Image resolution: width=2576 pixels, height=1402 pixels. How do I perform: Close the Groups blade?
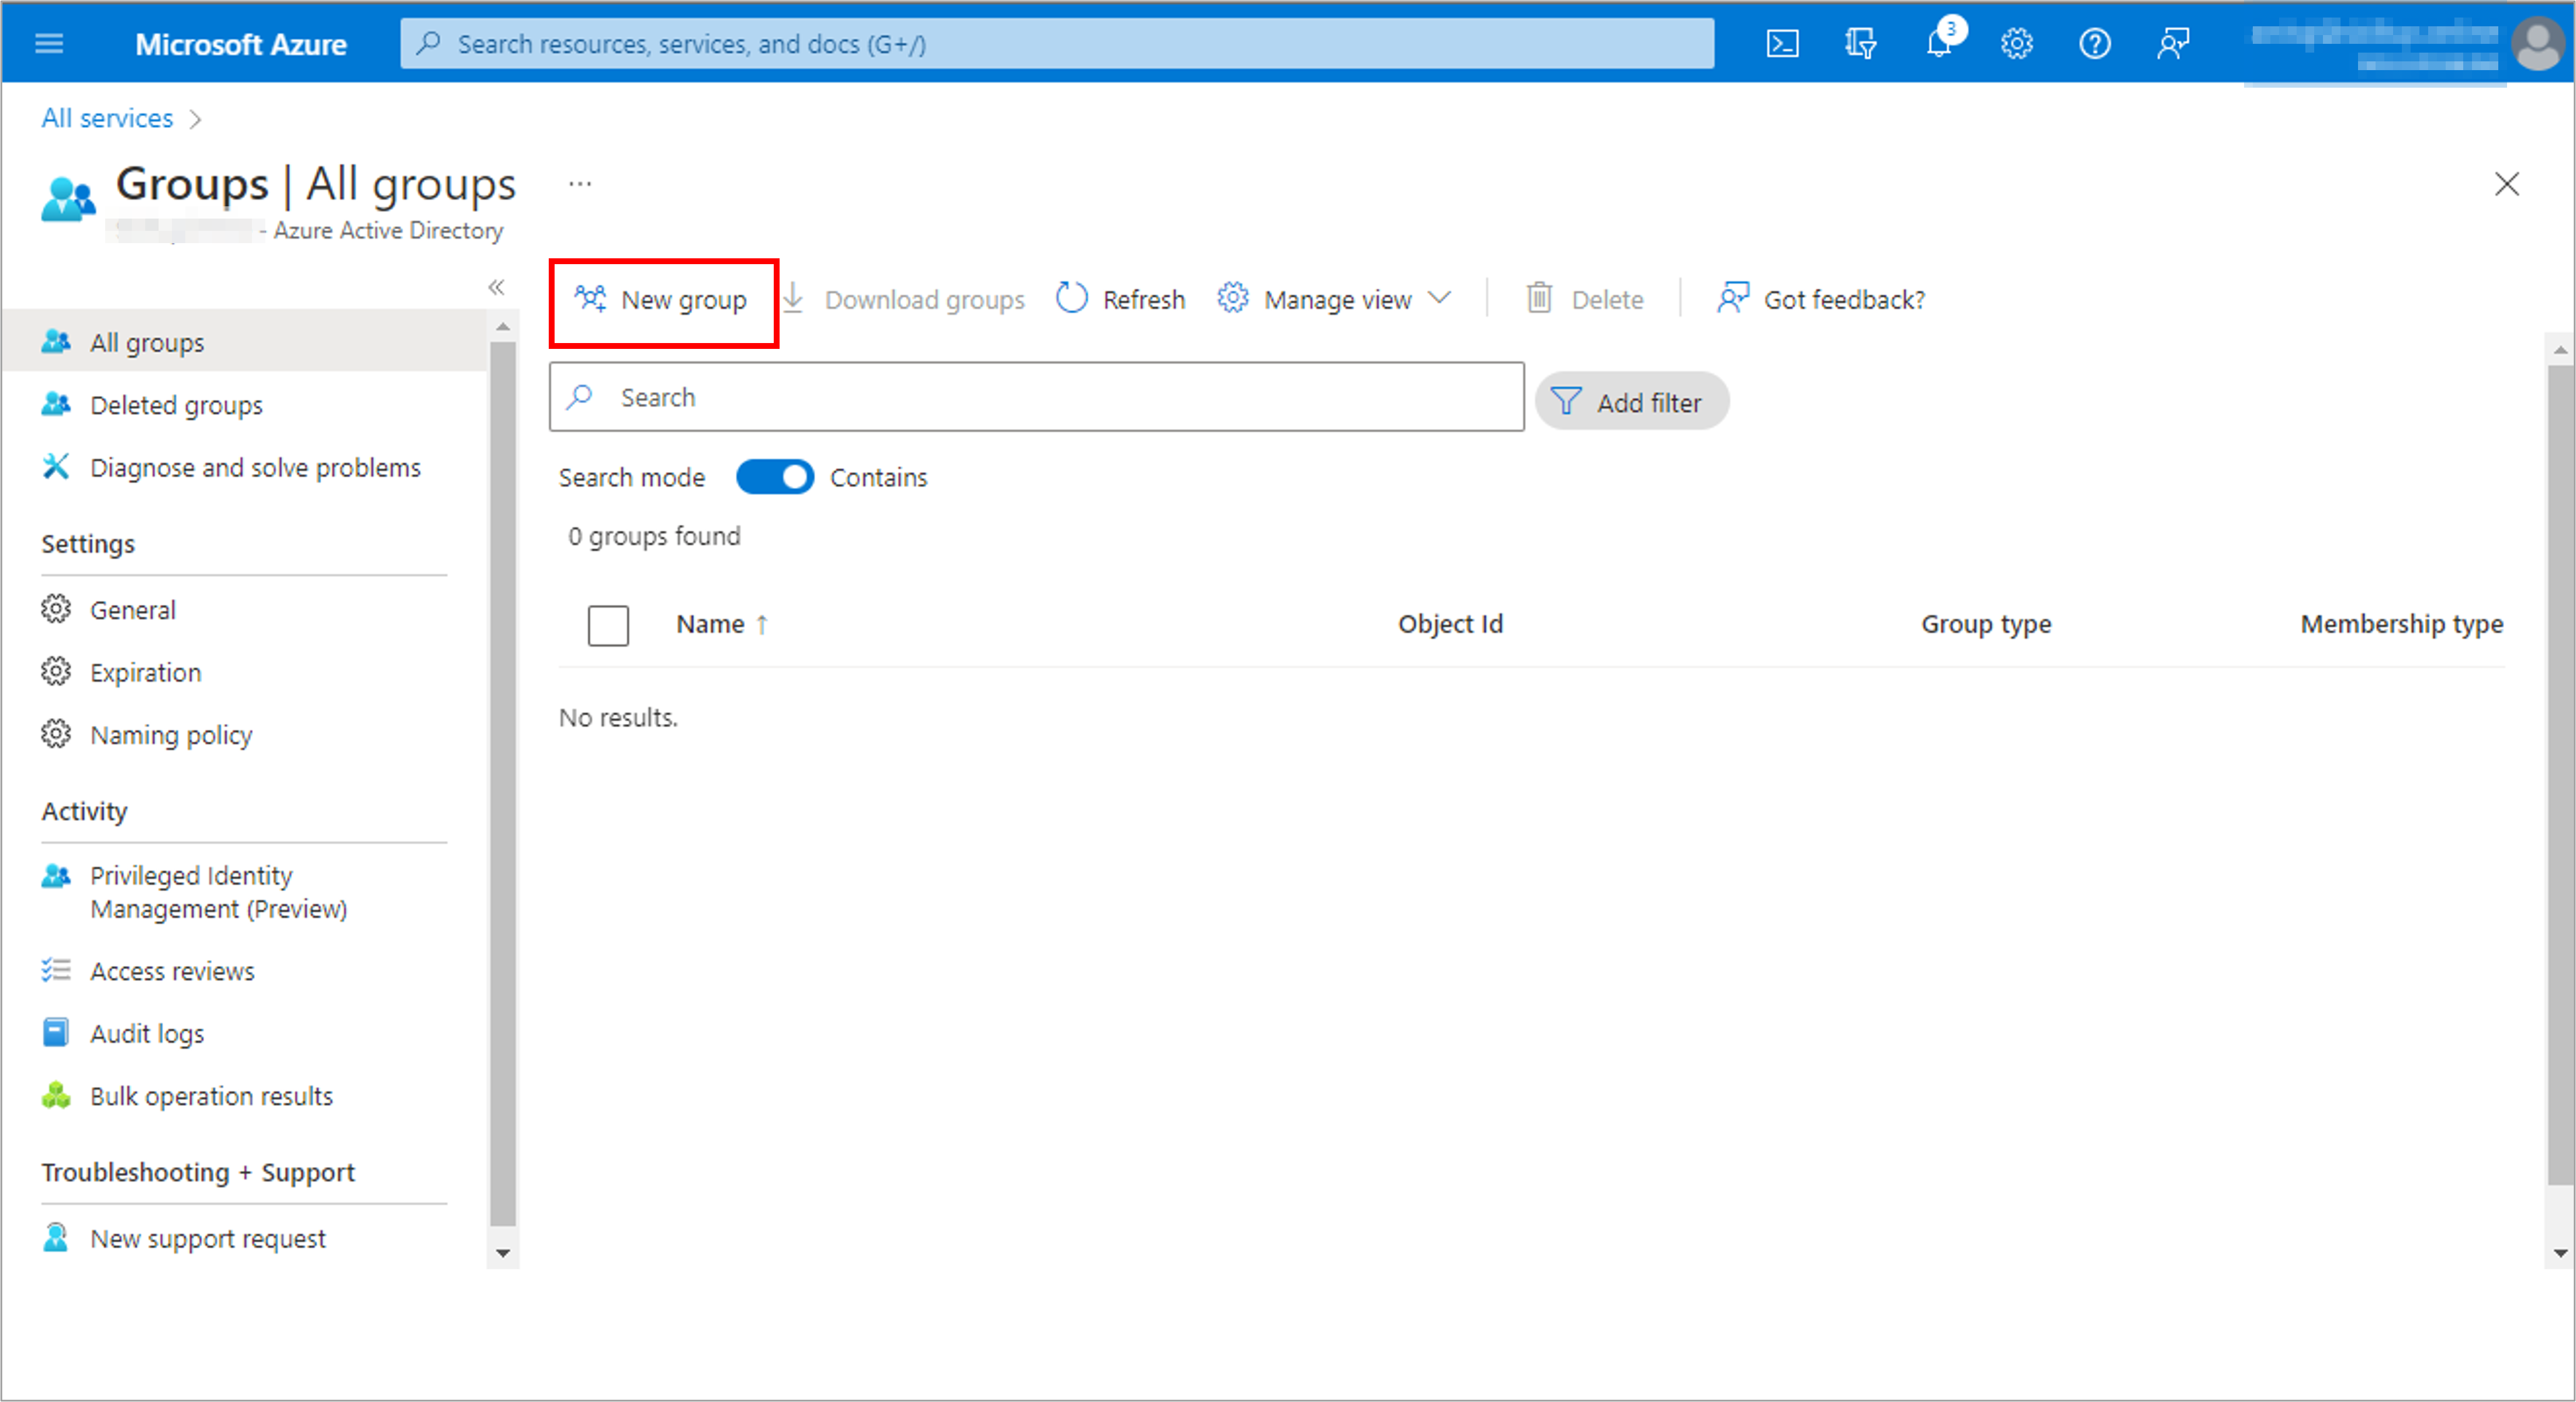(x=2506, y=184)
